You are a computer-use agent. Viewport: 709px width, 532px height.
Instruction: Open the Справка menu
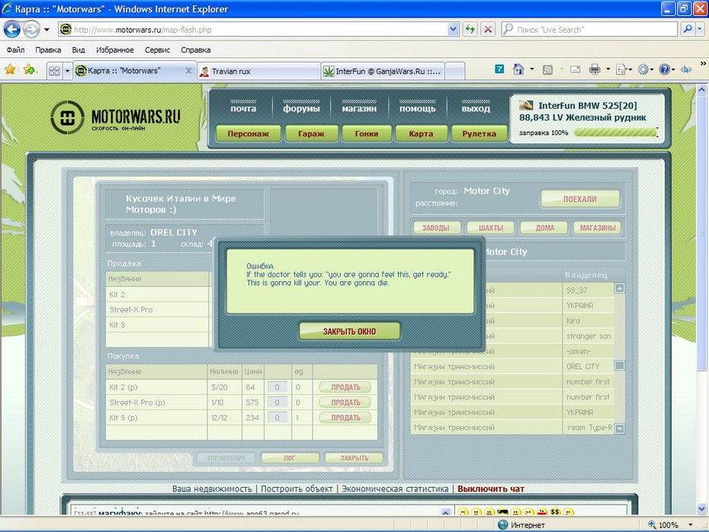click(196, 50)
